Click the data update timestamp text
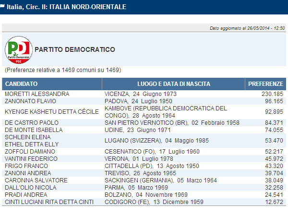 point(248,28)
